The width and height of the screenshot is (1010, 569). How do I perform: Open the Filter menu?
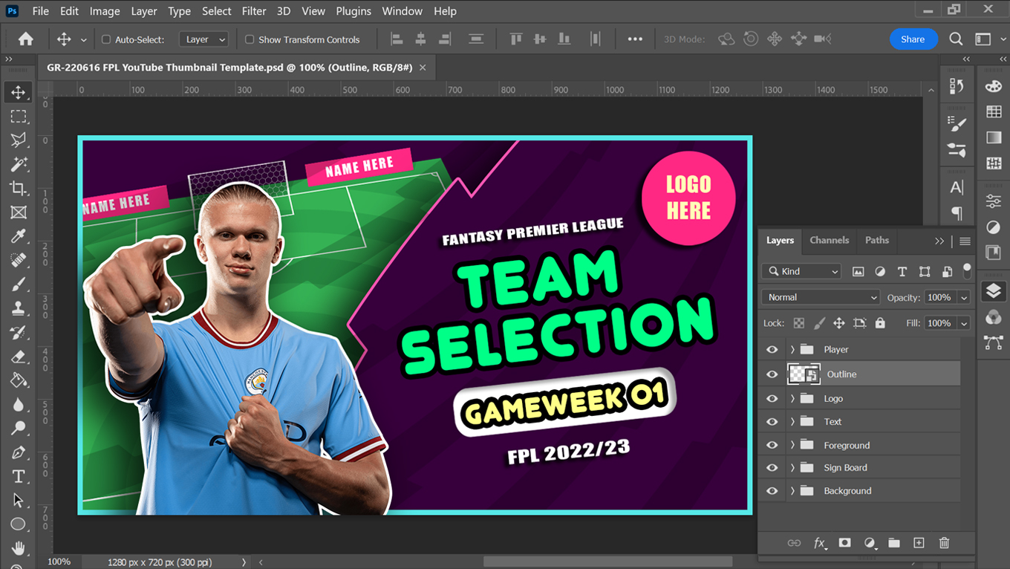(x=254, y=10)
